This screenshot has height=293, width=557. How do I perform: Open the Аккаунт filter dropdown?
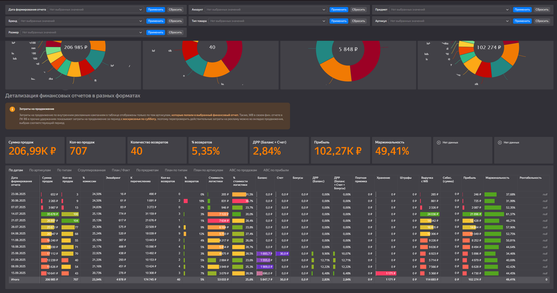(324, 10)
